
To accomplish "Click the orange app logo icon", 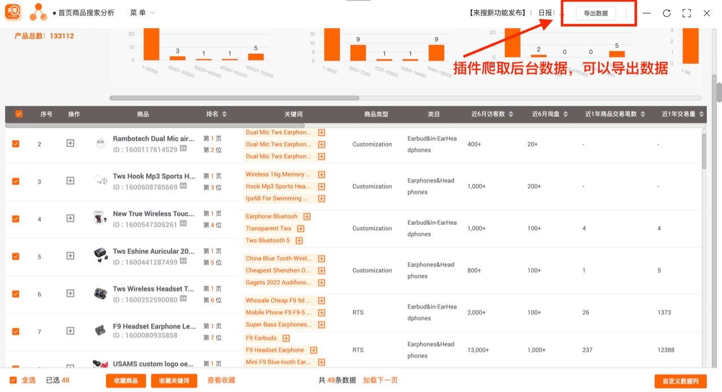I will coord(13,12).
